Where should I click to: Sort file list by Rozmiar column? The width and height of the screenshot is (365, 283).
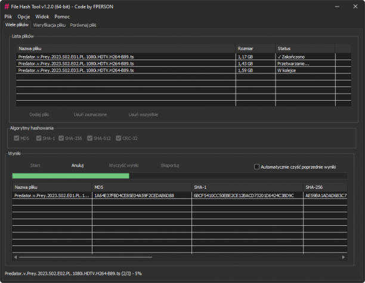point(255,49)
